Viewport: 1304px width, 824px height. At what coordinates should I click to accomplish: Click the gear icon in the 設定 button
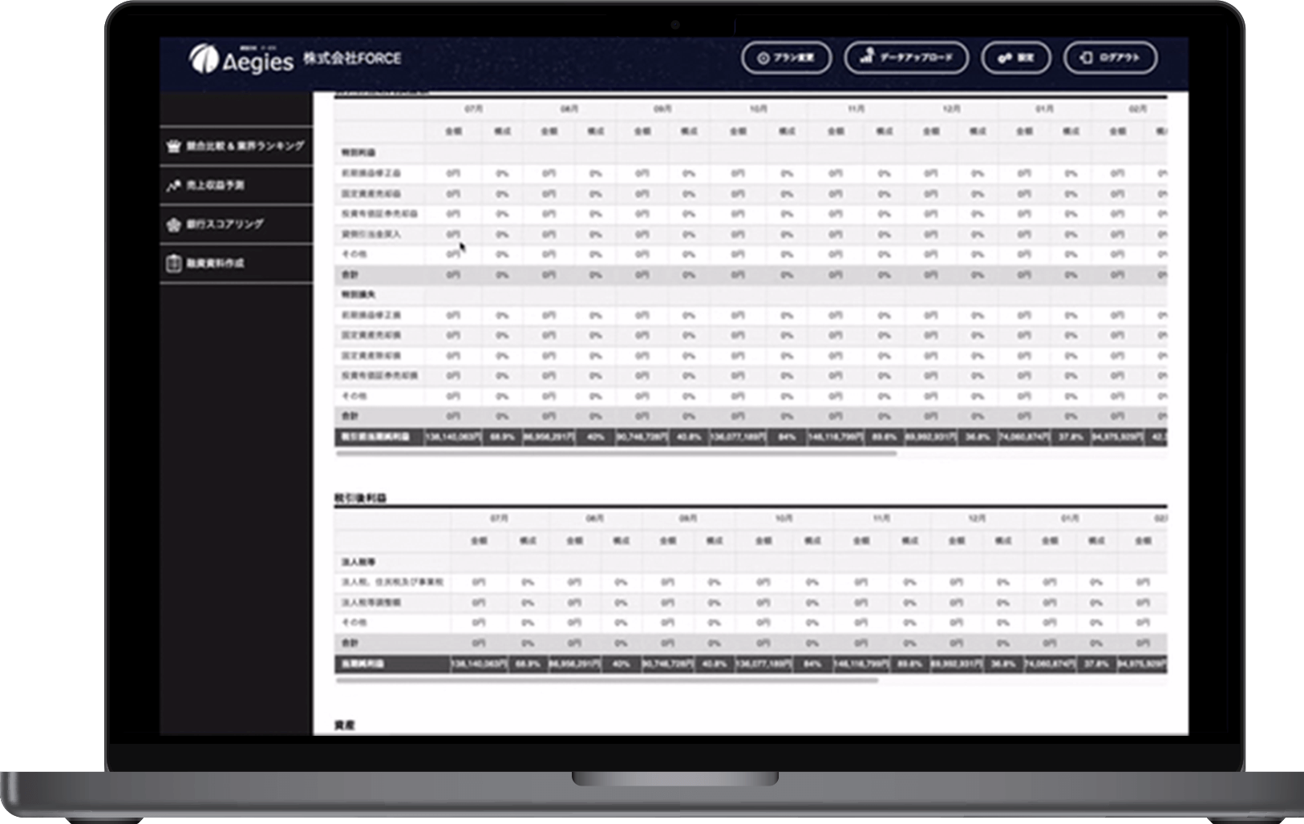1004,58
